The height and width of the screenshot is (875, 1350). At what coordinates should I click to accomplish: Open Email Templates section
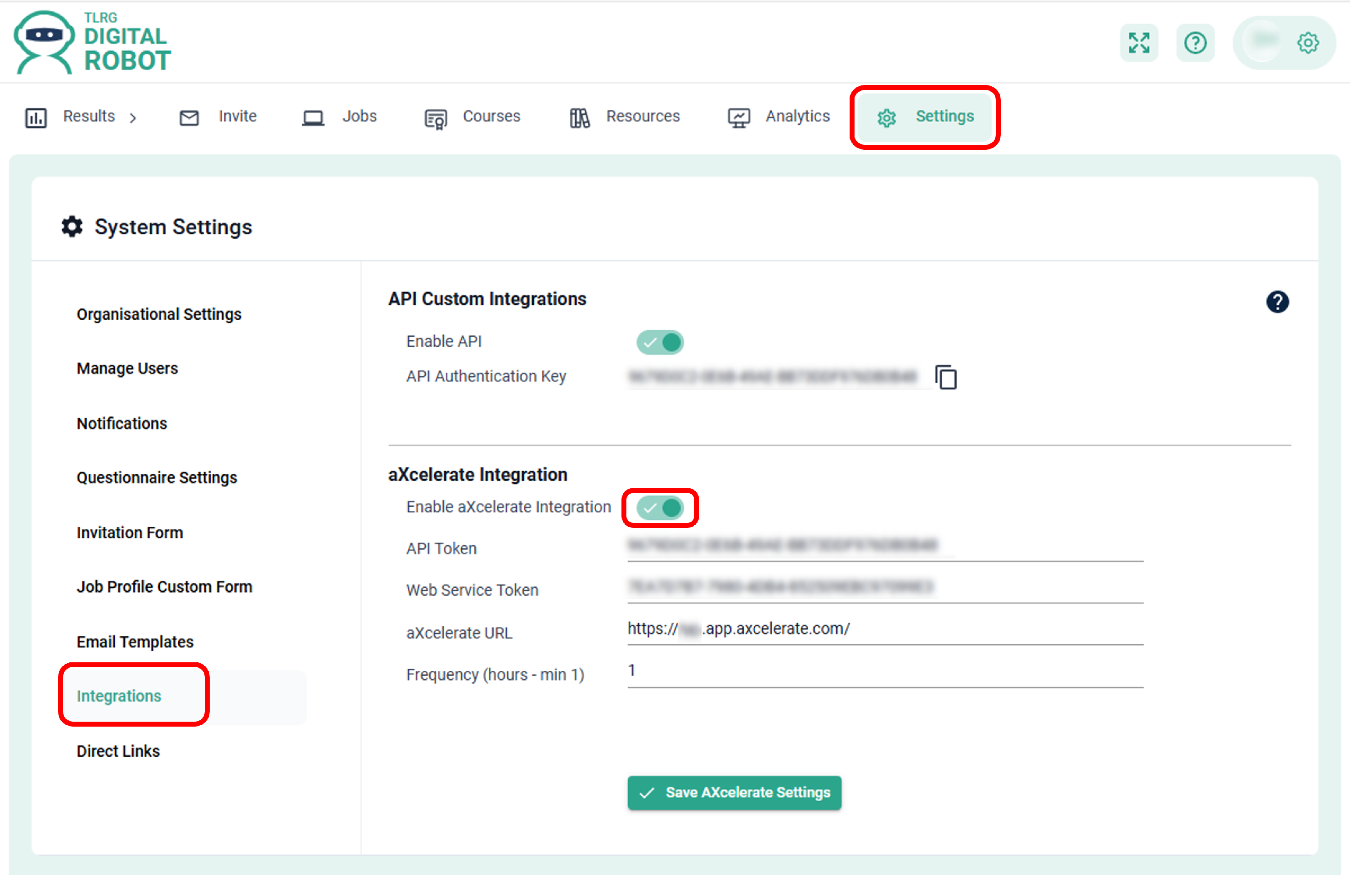click(x=135, y=642)
